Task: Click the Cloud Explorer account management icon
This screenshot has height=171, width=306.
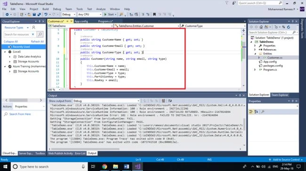Action: pos(33,27)
